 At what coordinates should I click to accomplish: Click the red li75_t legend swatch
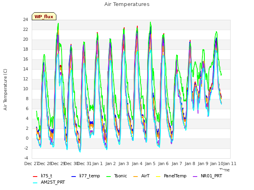pos(35,176)
